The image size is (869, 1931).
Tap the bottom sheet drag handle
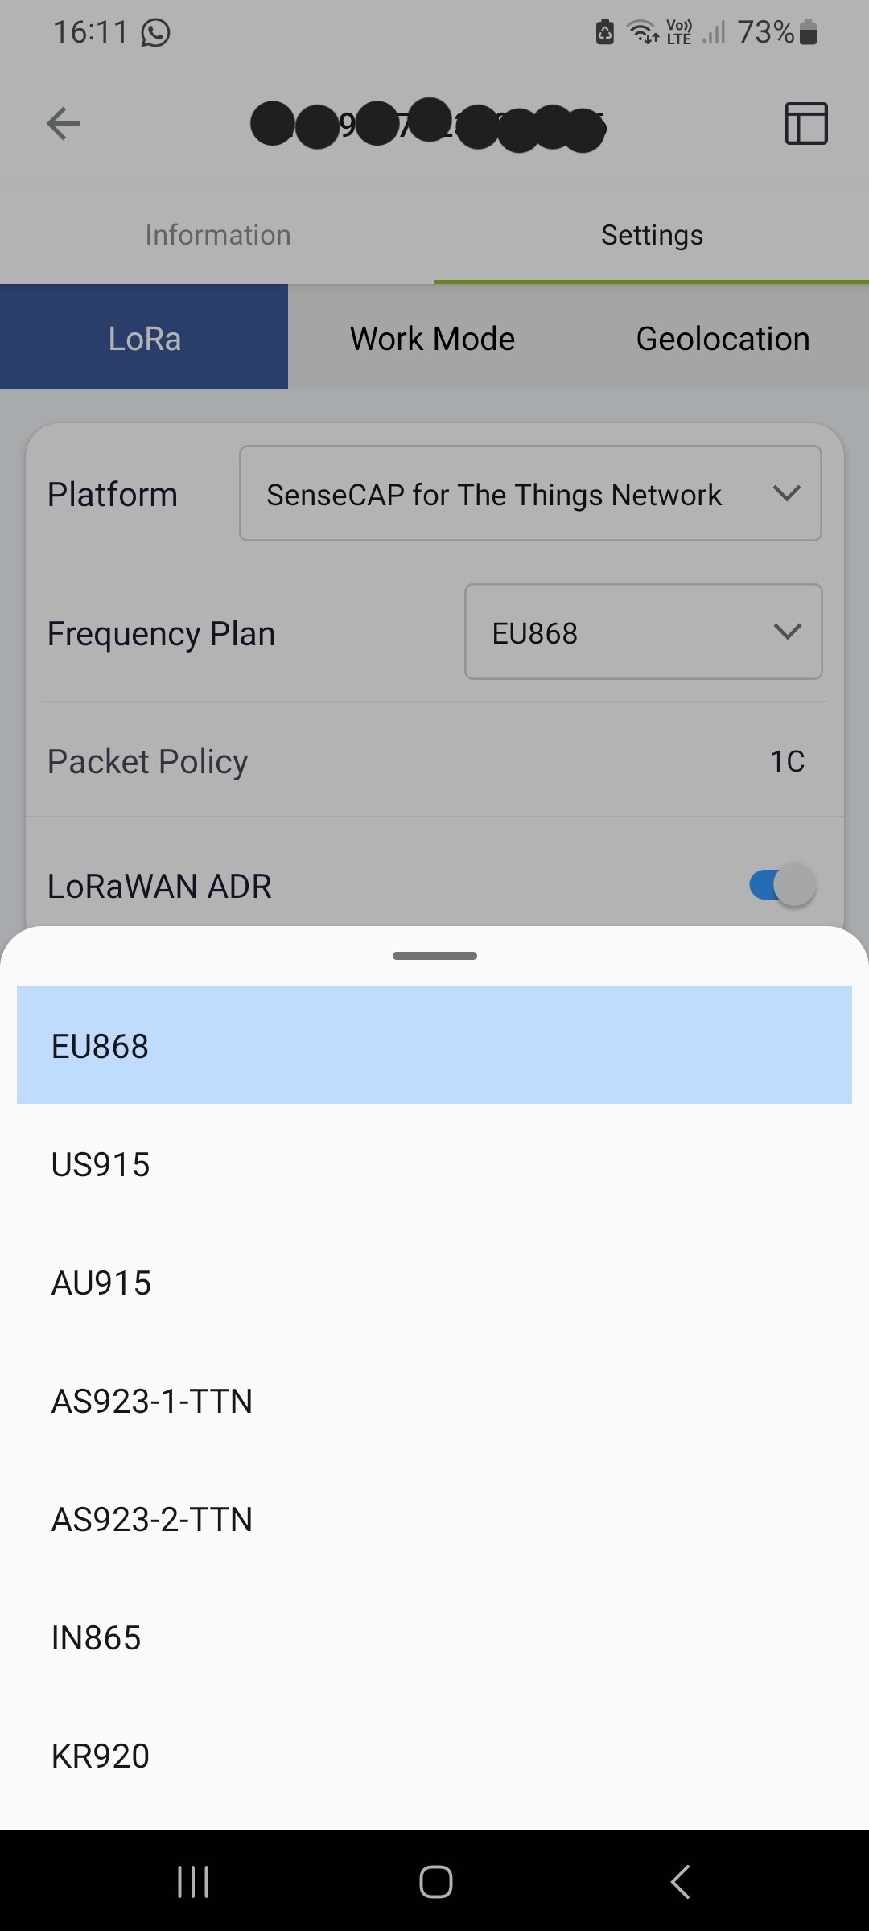coord(434,956)
